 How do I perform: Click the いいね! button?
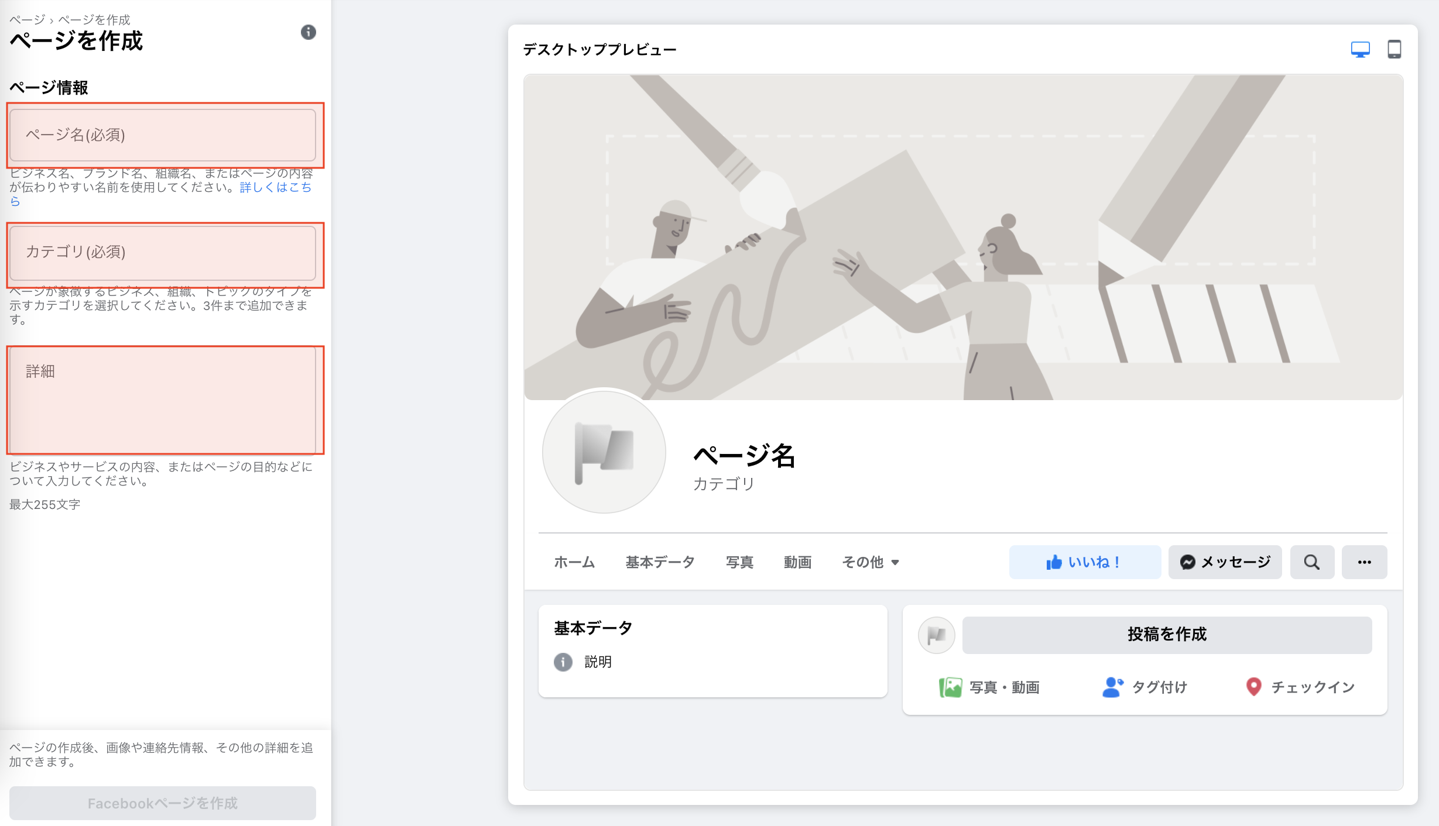tap(1084, 562)
